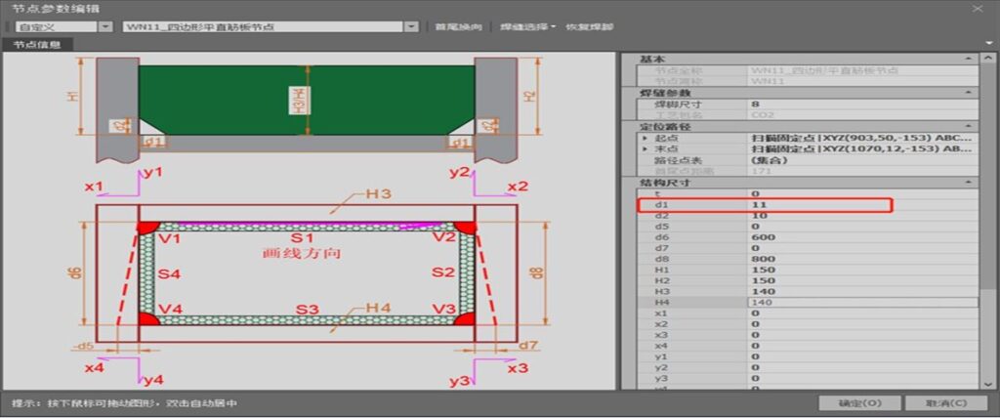Click the H4 value input box
The image size is (1000, 418).
click(861, 302)
